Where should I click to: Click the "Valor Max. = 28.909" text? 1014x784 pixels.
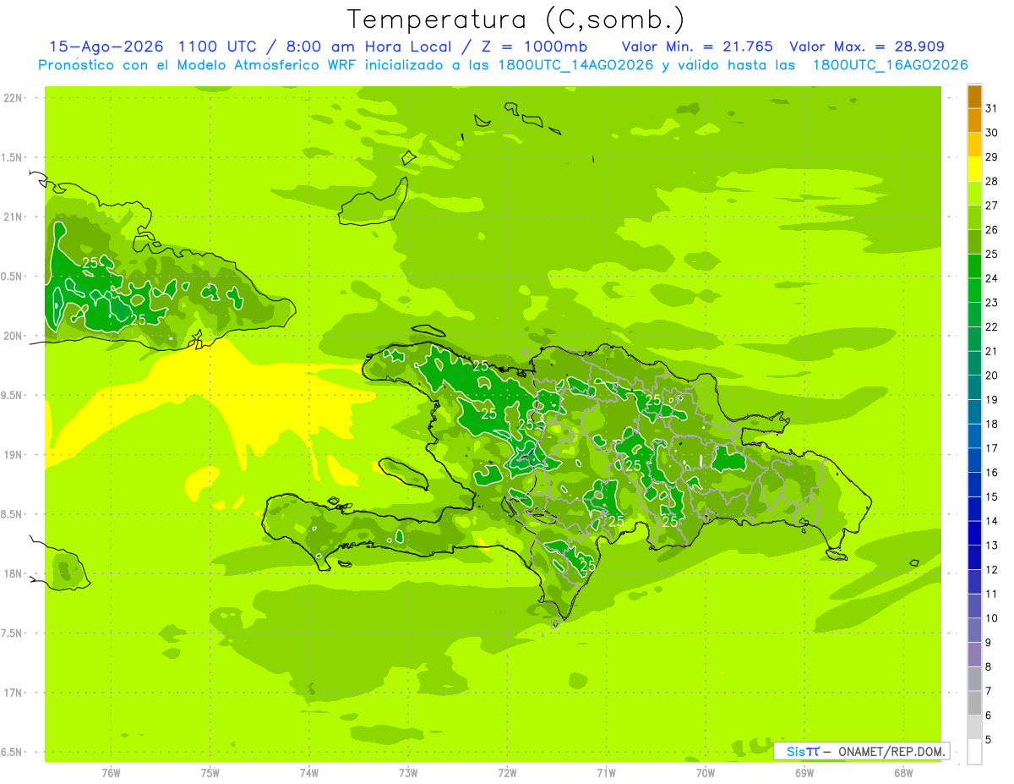coord(867,47)
